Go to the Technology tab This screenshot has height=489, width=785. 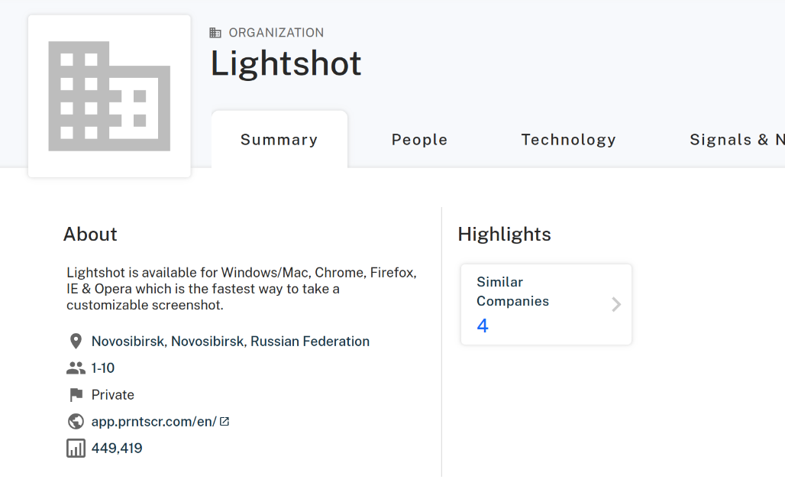568,140
